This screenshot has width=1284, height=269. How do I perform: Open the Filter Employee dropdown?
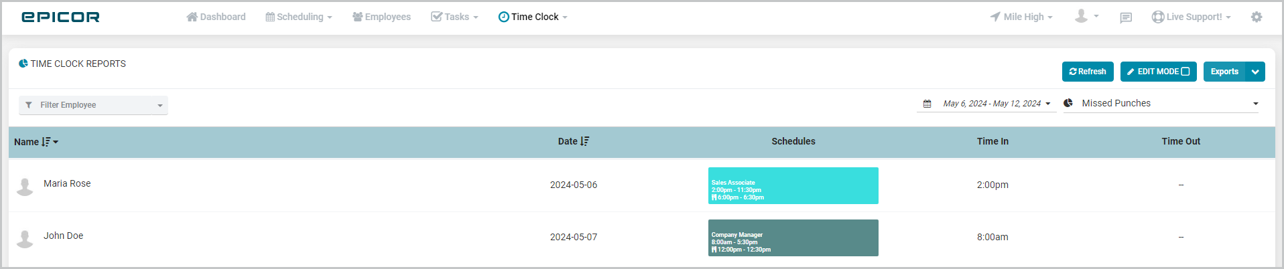coord(93,105)
